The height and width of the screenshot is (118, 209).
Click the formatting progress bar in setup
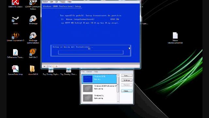(91, 52)
